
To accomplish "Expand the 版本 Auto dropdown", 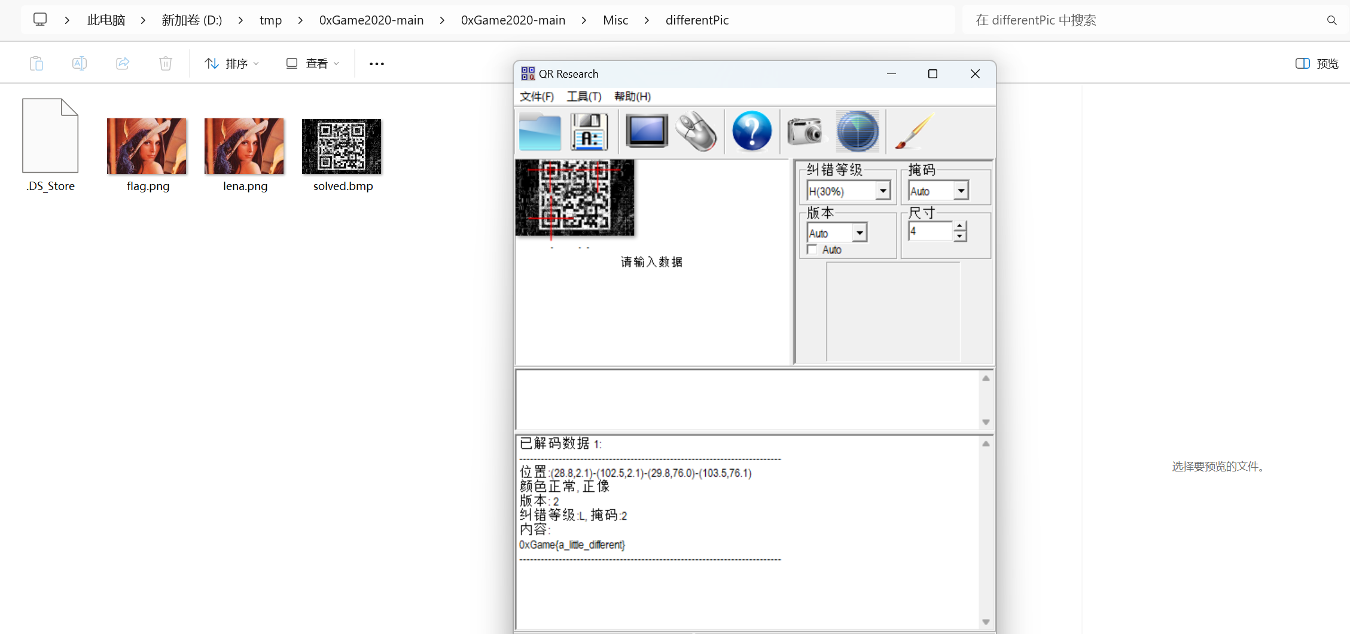I will tap(860, 232).
